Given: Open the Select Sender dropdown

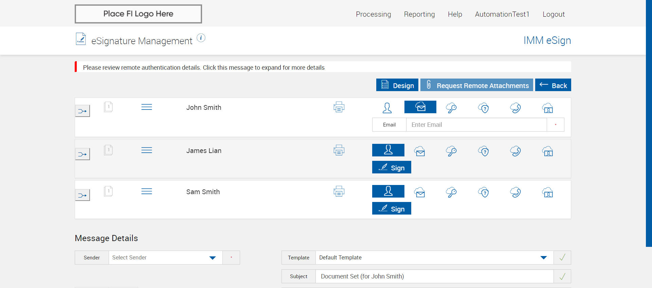Looking at the screenshot, I should [165, 258].
